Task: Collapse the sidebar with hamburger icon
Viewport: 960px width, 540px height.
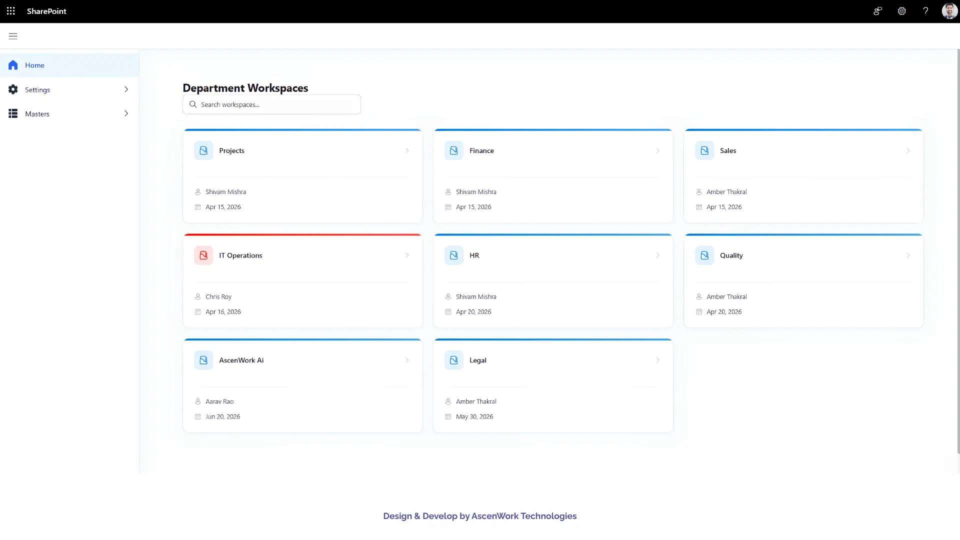Action: [x=13, y=36]
